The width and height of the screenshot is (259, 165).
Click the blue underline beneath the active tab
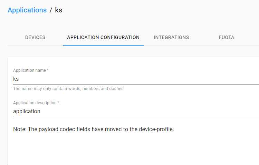(103, 45)
